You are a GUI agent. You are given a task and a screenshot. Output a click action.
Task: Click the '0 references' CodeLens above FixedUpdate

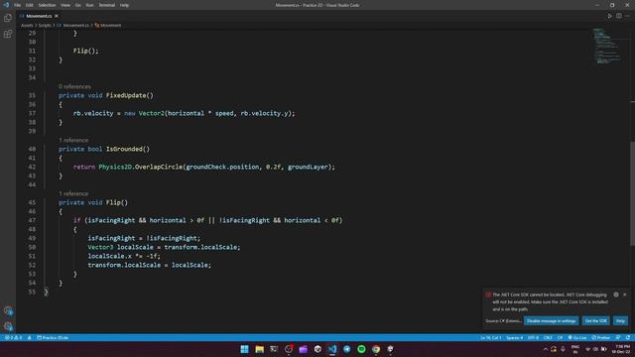click(x=74, y=86)
